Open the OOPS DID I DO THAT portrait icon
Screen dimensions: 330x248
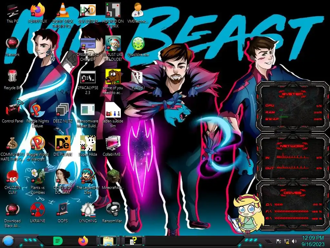point(63,182)
